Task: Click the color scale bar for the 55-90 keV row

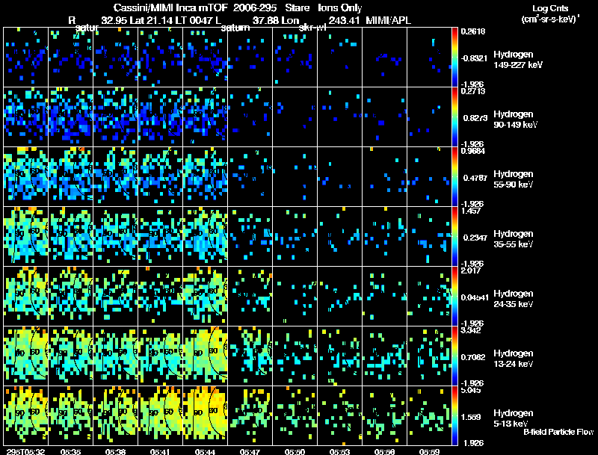Action: 454,177
